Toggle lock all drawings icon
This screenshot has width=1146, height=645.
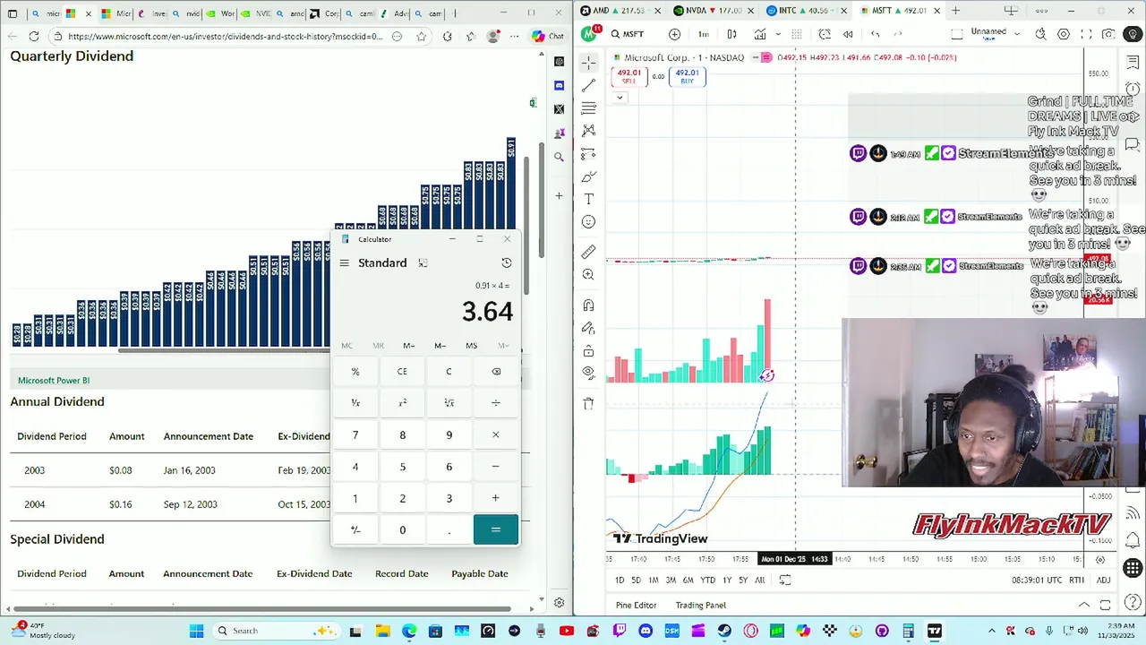tap(588, 350)
